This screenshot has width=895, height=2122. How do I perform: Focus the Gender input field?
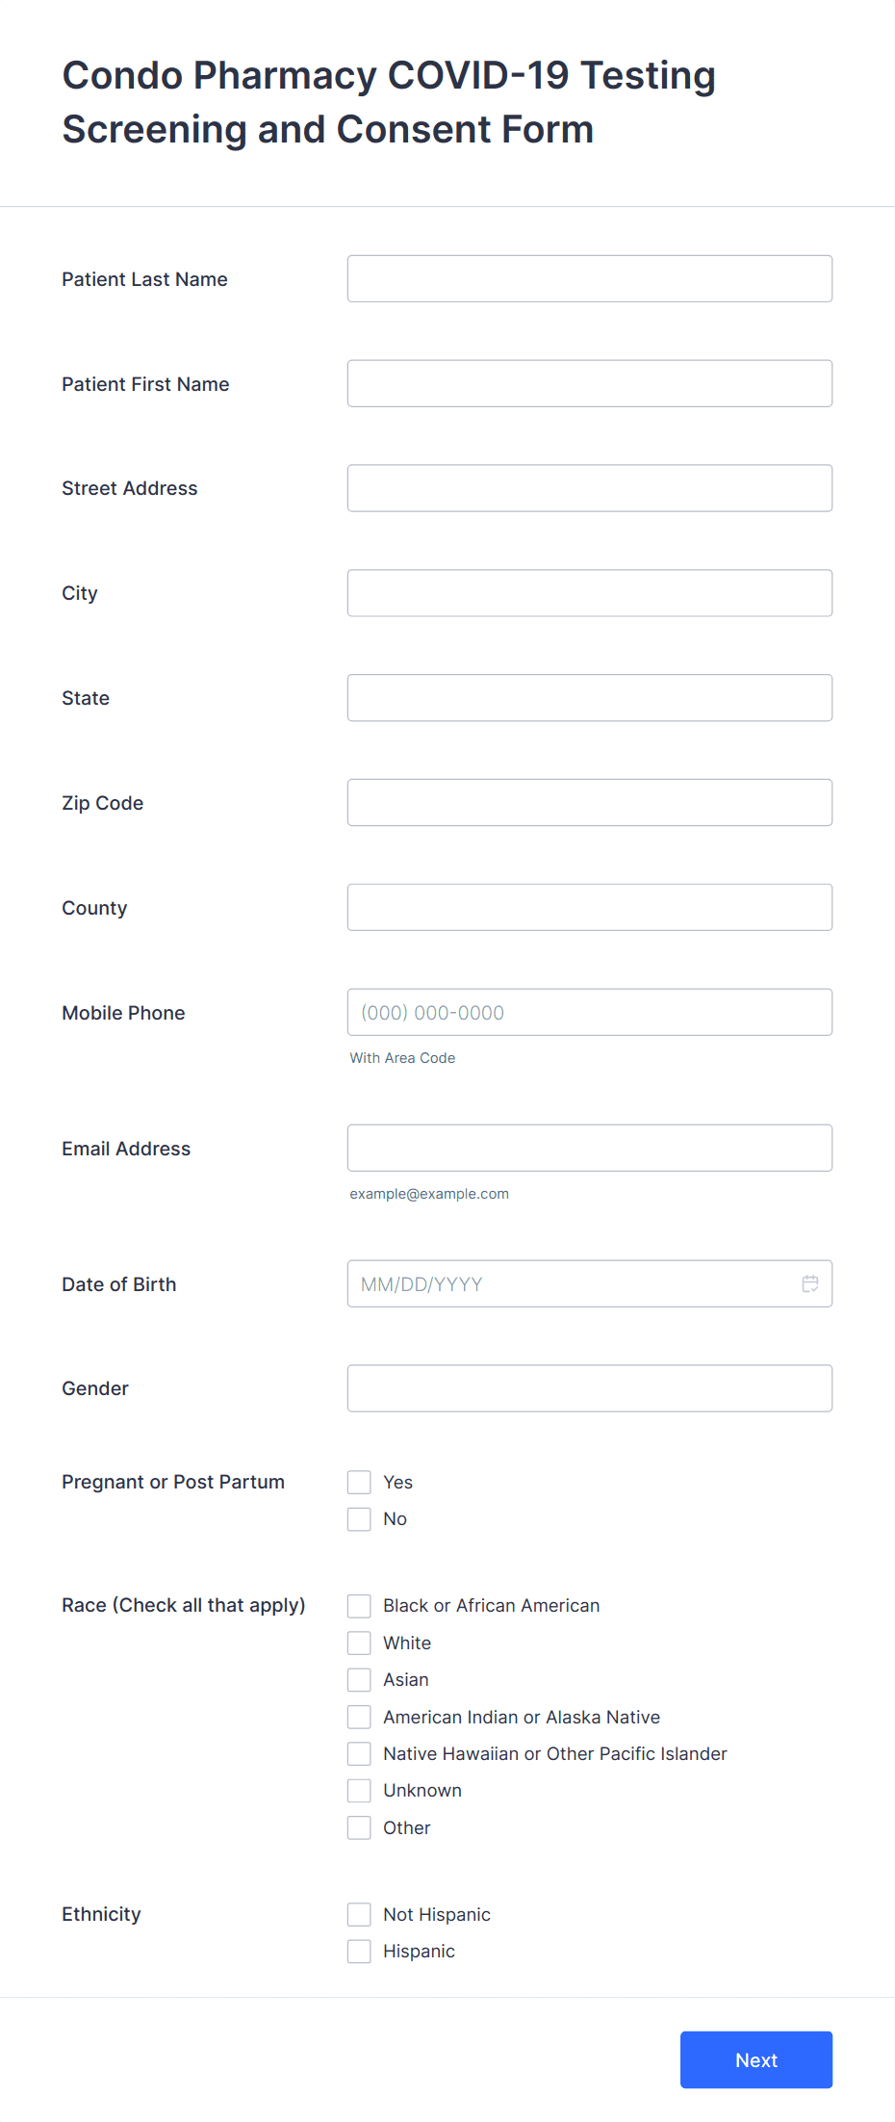(x=590, y=1388)
